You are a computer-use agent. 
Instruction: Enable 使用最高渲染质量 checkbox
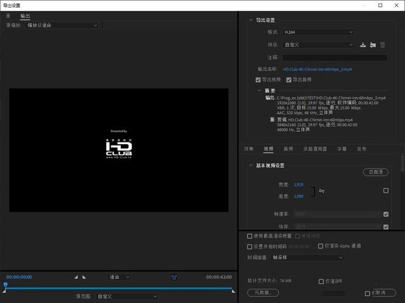249,236
